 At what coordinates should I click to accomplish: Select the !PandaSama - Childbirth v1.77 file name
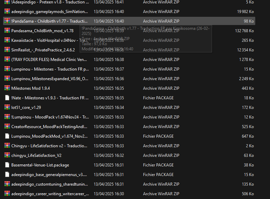click(x=49, y=21)
